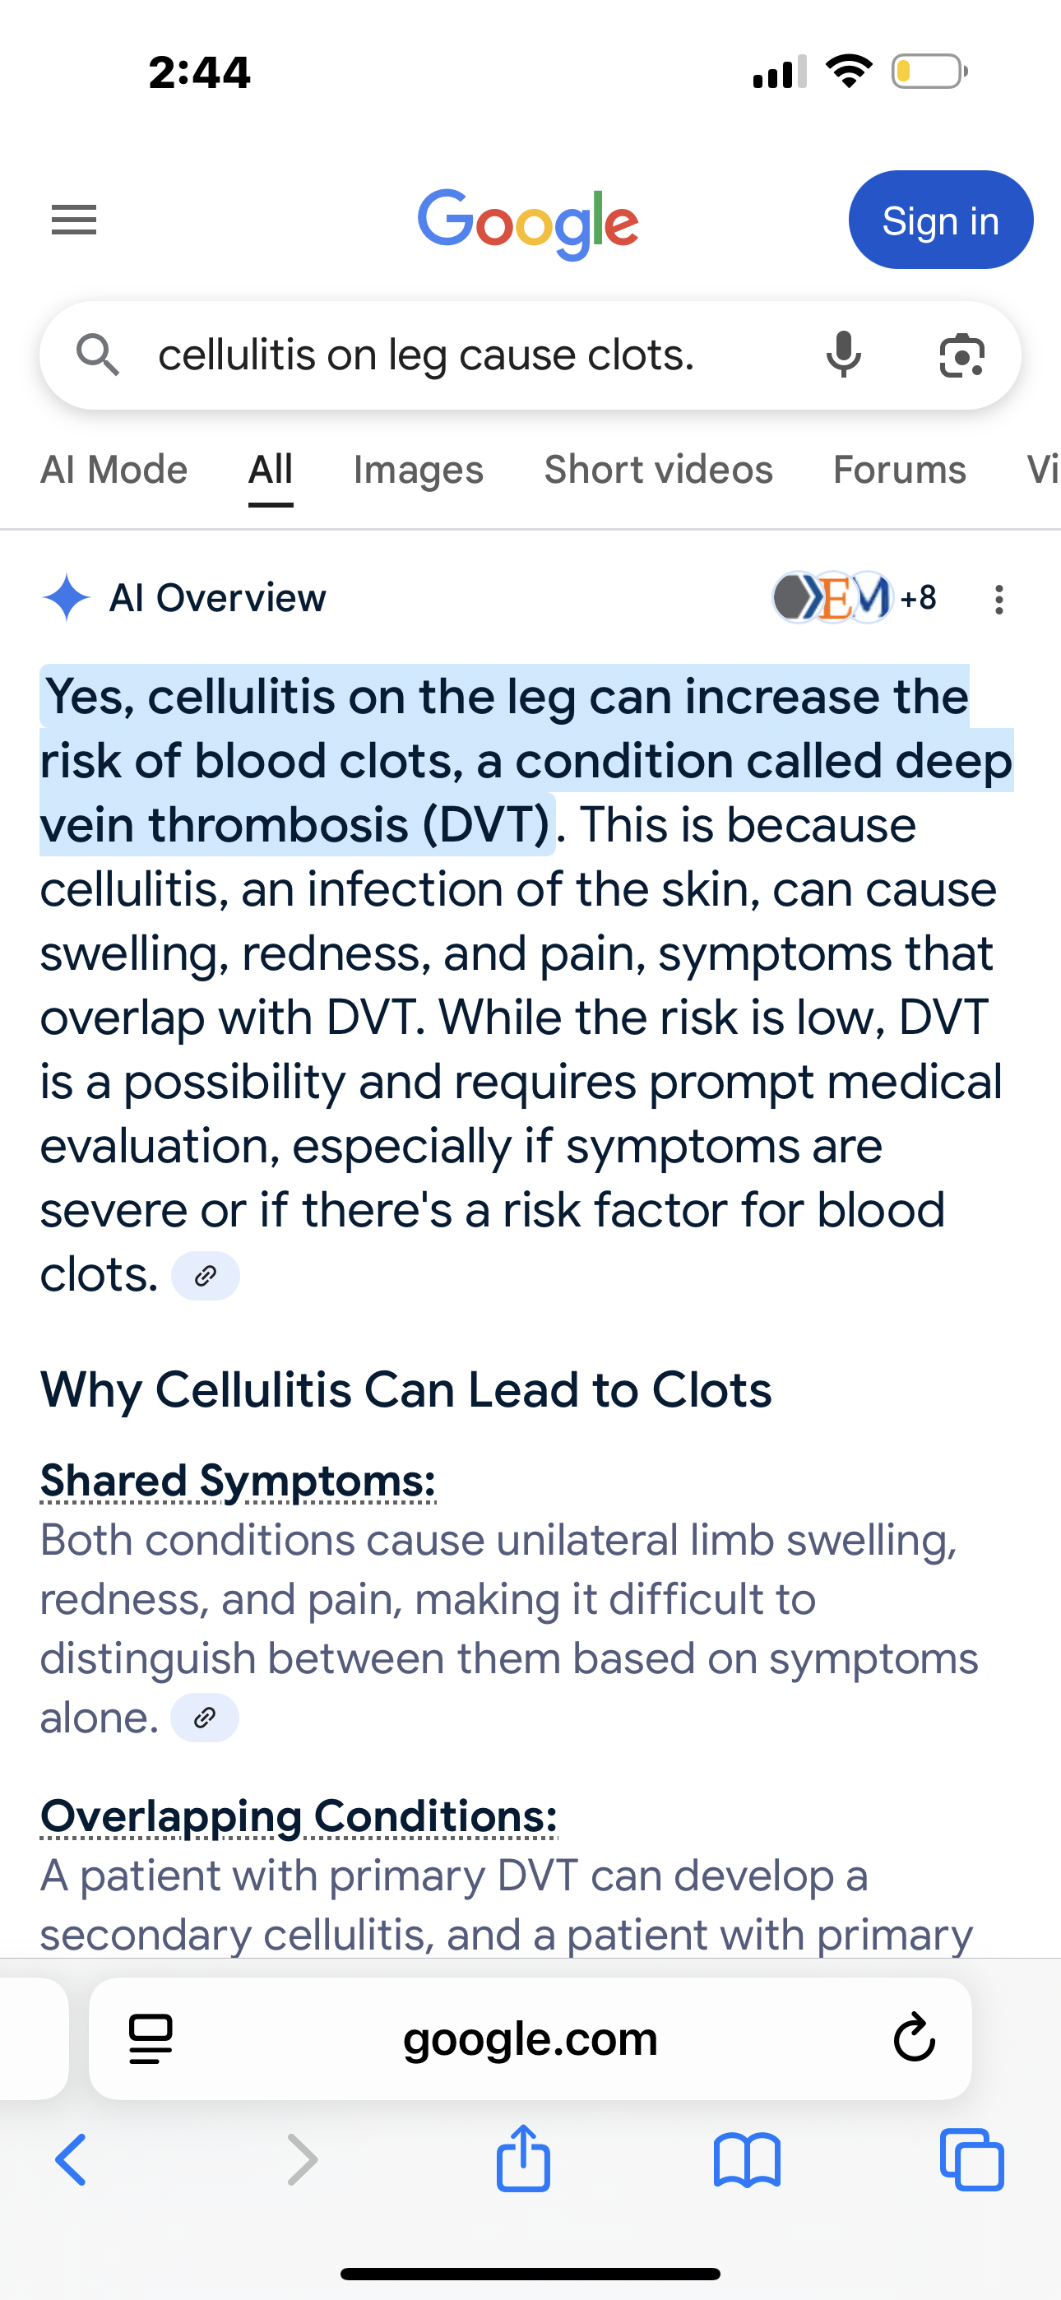1061x2300 pixels.
Task: Open Safari bookmarks
Action: point(748,2161)
